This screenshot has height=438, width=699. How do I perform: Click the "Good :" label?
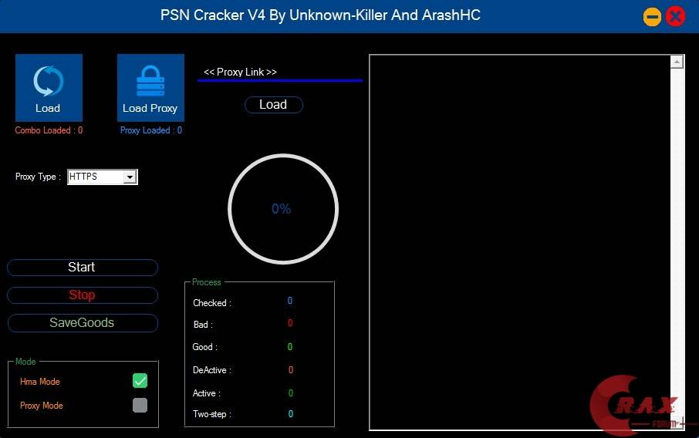tap(204, 347)
